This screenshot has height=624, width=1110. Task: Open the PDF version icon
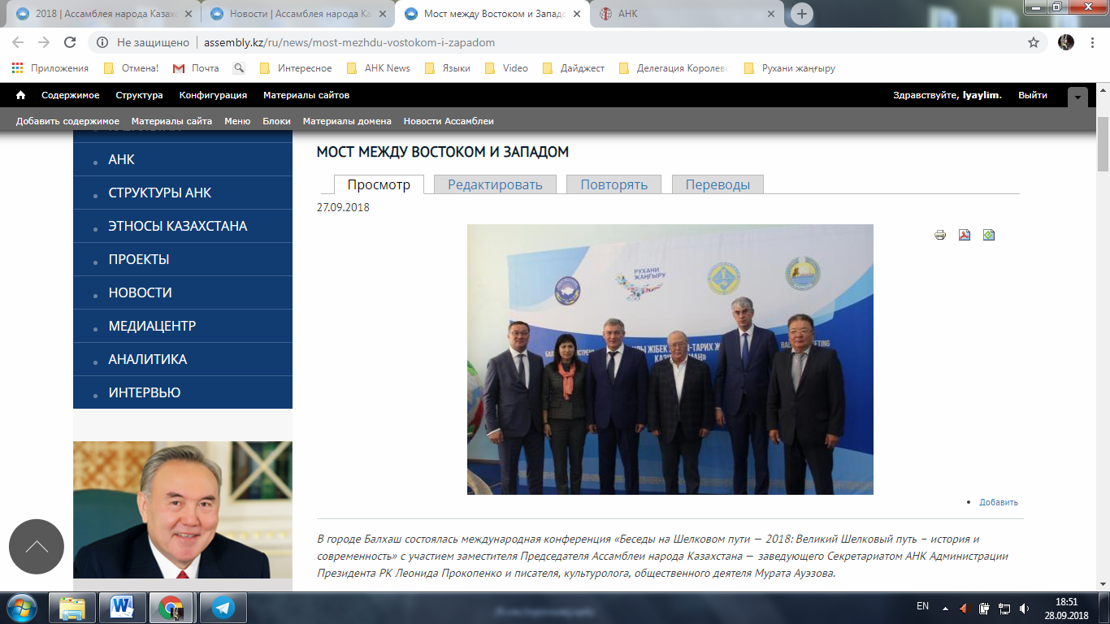(x=965, y=235)
